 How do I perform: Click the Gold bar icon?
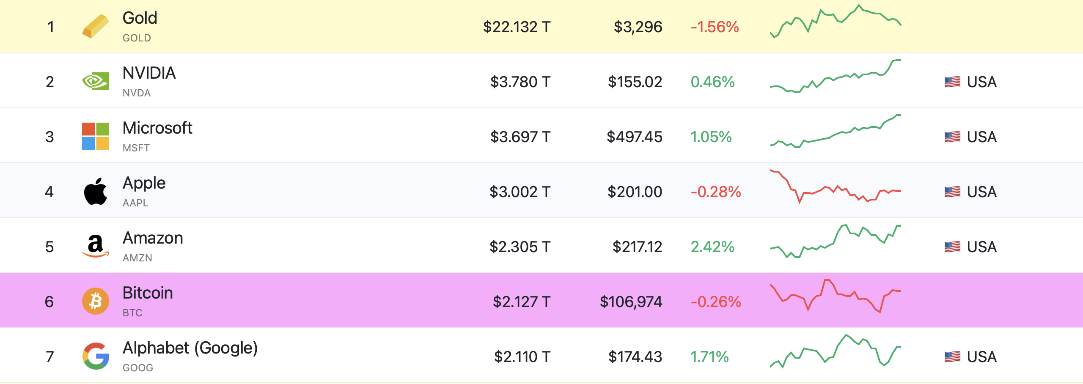pos(96,26)
